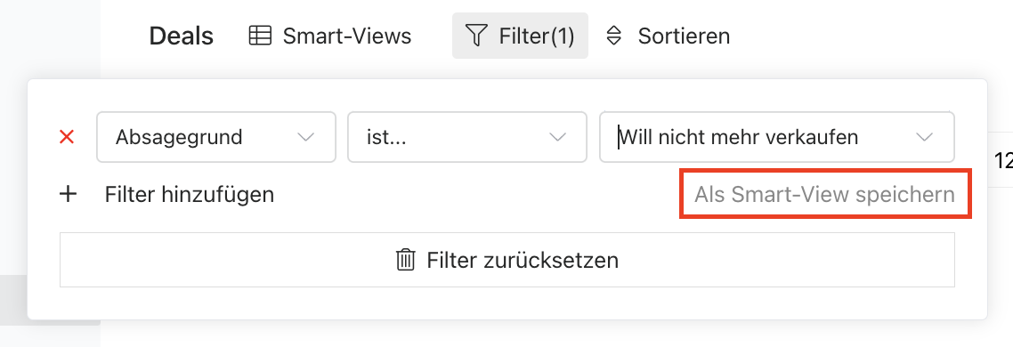
Task: Toggle the Filter(1) panel
Action: [520, 36]
